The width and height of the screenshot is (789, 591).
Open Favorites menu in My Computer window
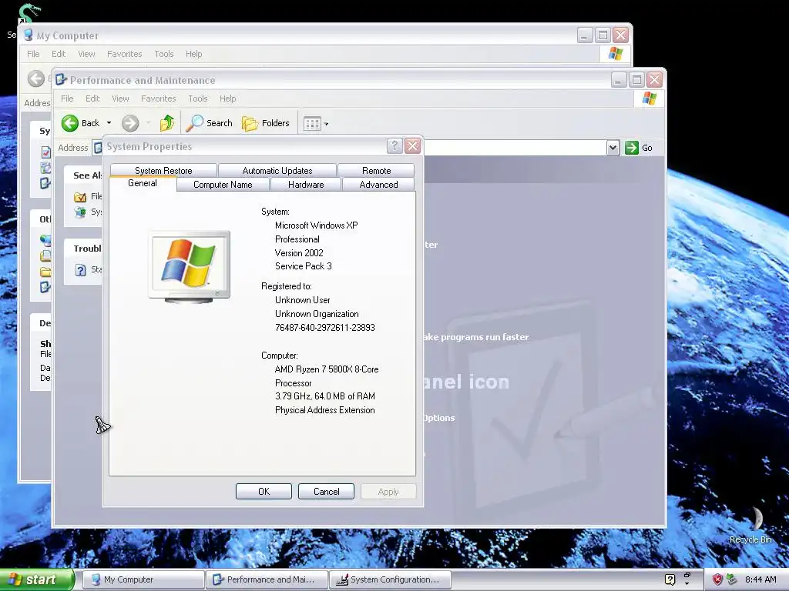pyautogui.click(x=124, y=54)
